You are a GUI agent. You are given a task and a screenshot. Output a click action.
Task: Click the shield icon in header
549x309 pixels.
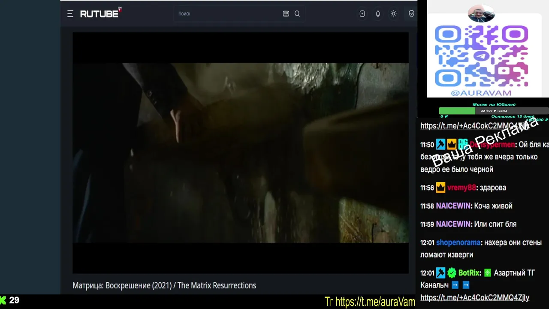point(411,14)
